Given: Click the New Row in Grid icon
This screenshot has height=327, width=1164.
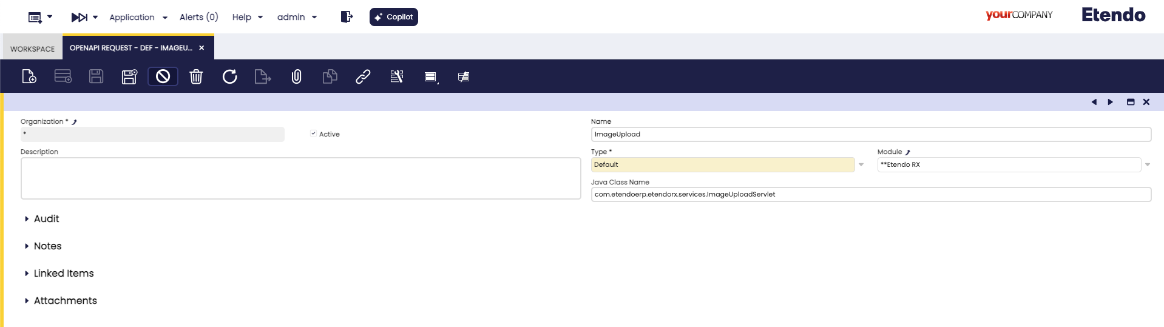Looking at the screenshot, I should tap(63, 76).
